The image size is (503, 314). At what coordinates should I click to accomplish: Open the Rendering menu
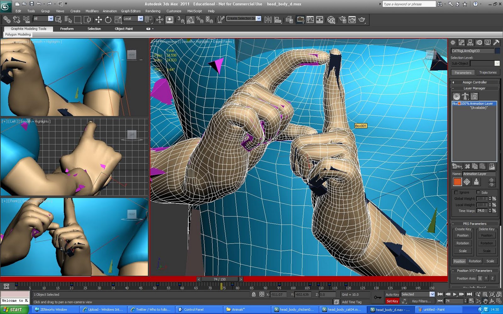153,11
